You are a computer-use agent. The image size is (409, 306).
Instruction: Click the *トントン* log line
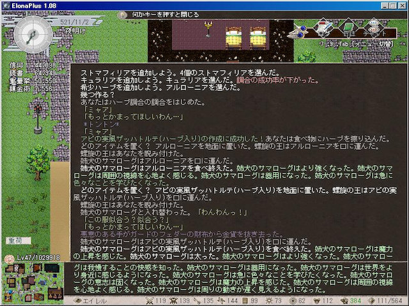(102, 124)
